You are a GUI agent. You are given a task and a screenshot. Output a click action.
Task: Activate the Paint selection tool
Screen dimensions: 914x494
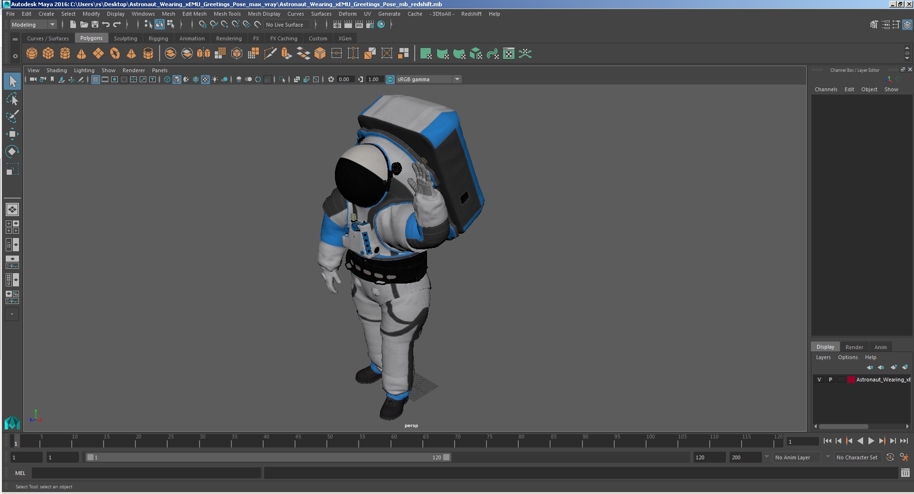(x=12, y=116)
